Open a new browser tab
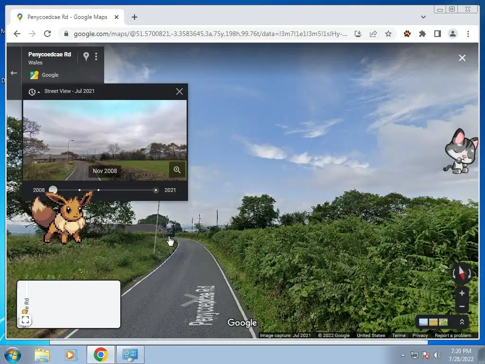The height and width of the screenshot is (364, 485). click(x=134, y=17)
